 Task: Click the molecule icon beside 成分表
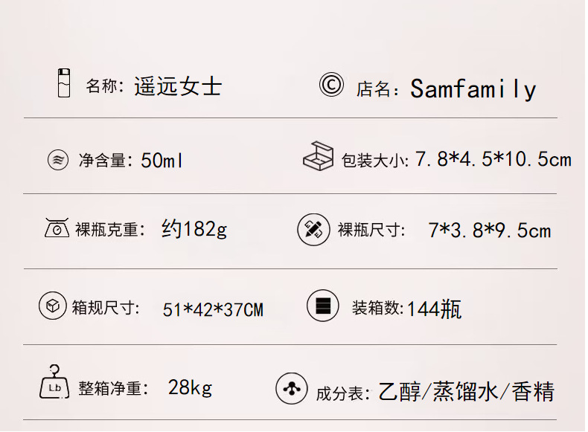[291, 388]
